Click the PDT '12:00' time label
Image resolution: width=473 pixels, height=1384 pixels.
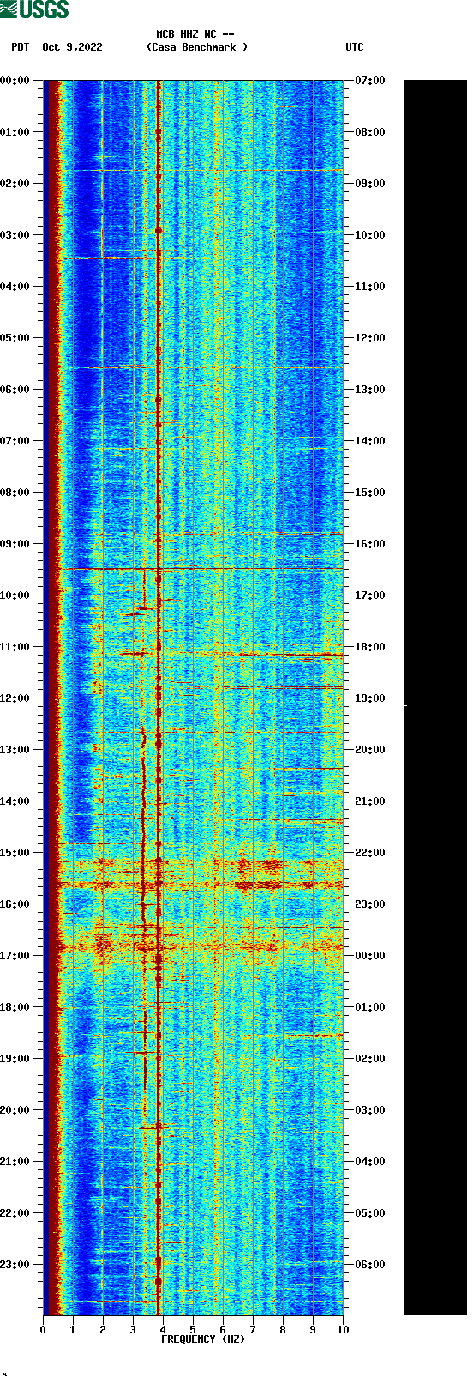click(x=15, y=698)
